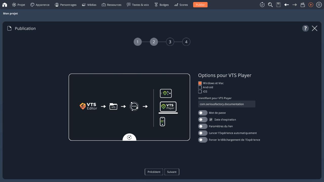
Task: Click the tablet player icon in diagram
Action: point(166,93)
